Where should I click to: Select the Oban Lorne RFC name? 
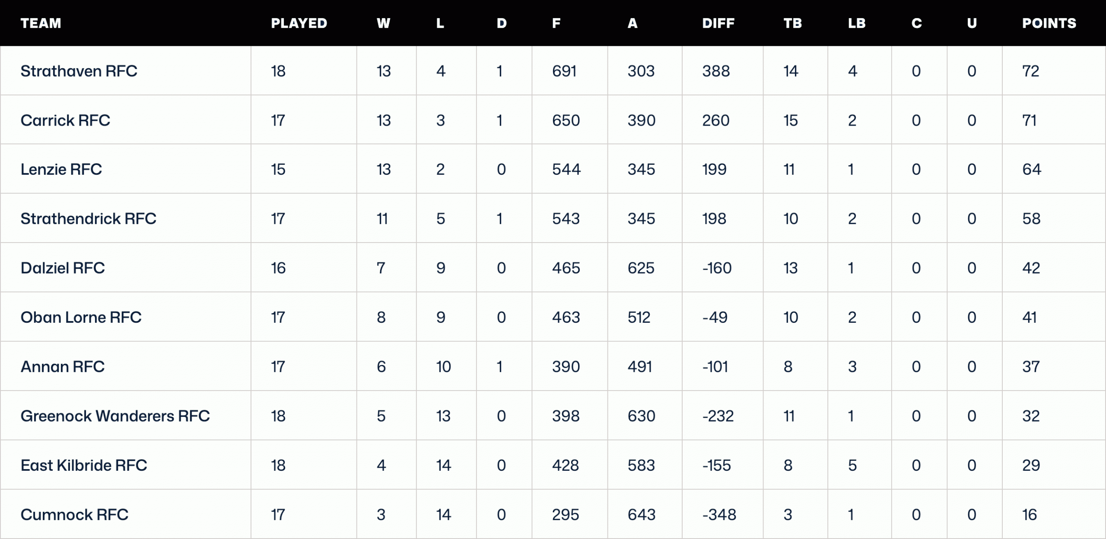(81, 318)
